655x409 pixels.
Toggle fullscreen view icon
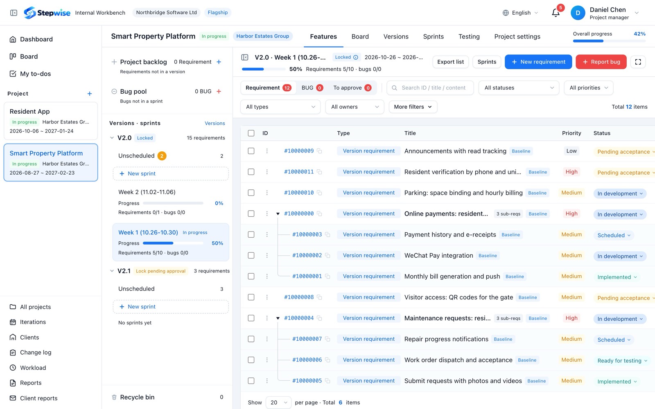[x=638, y=62]
